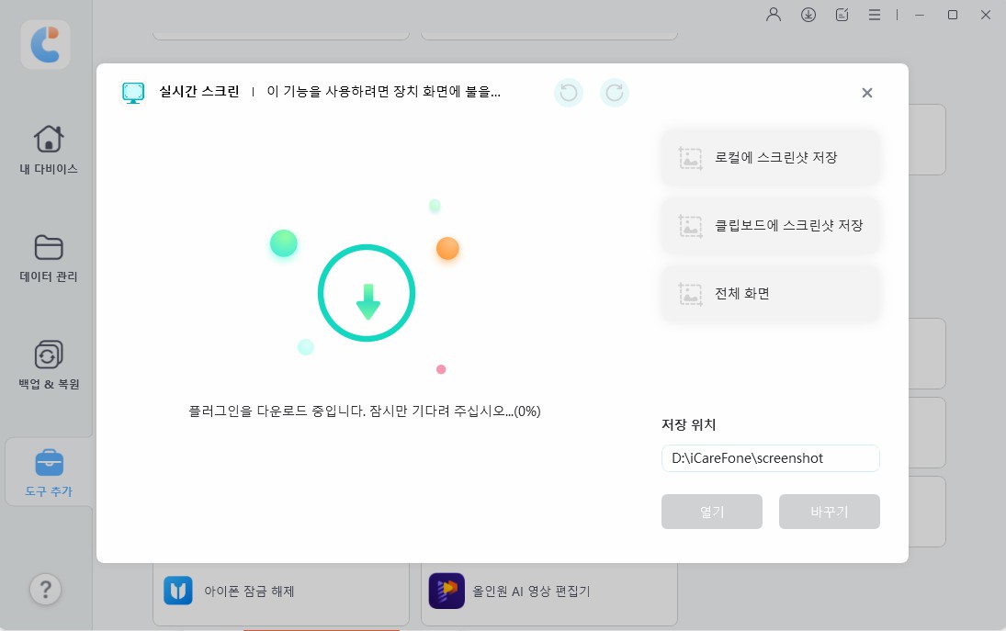Click the rotate-right screen icon
The height and width of the screenshot is (631, 1006).
pyautogui.click(x=614, y=92)
